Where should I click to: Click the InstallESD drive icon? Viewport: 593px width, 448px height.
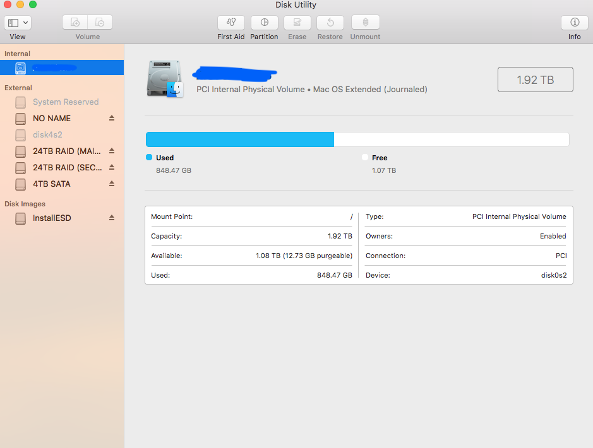(20, 218)
